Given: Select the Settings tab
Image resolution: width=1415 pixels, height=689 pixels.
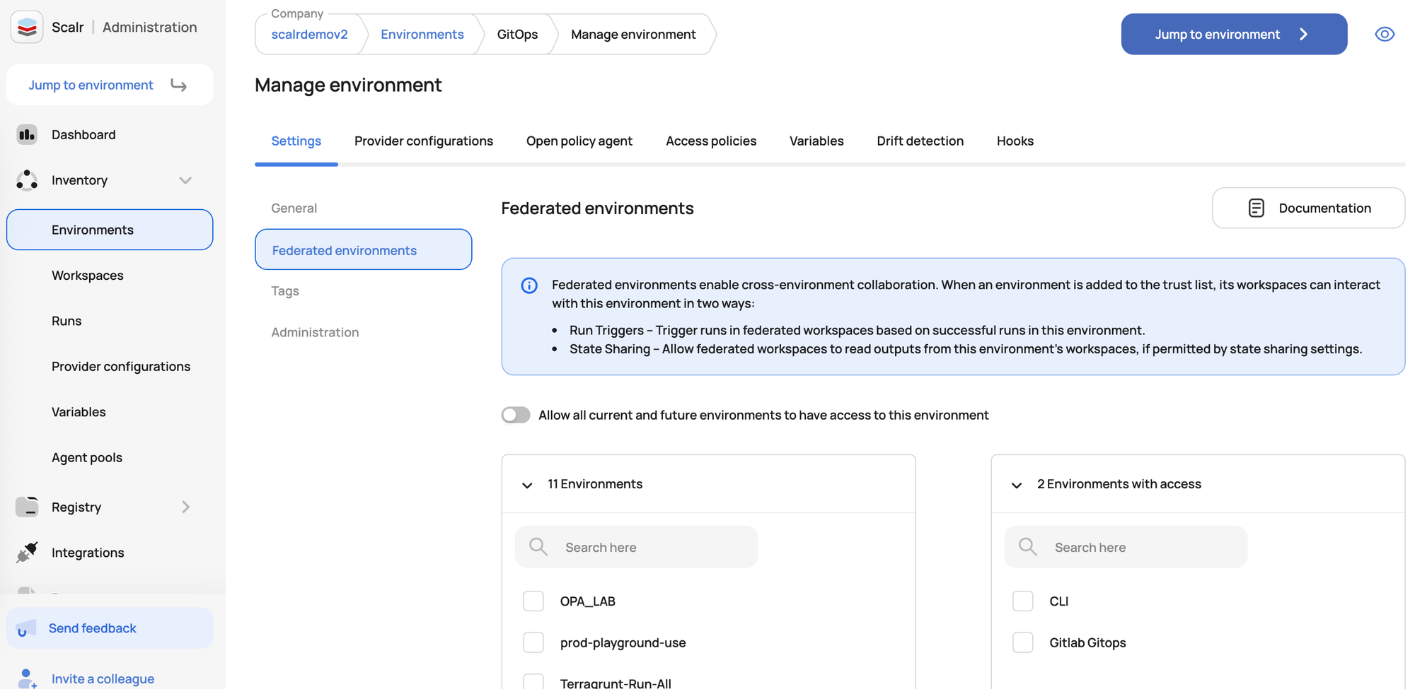Looking at the screenshot, I should 296,141.
